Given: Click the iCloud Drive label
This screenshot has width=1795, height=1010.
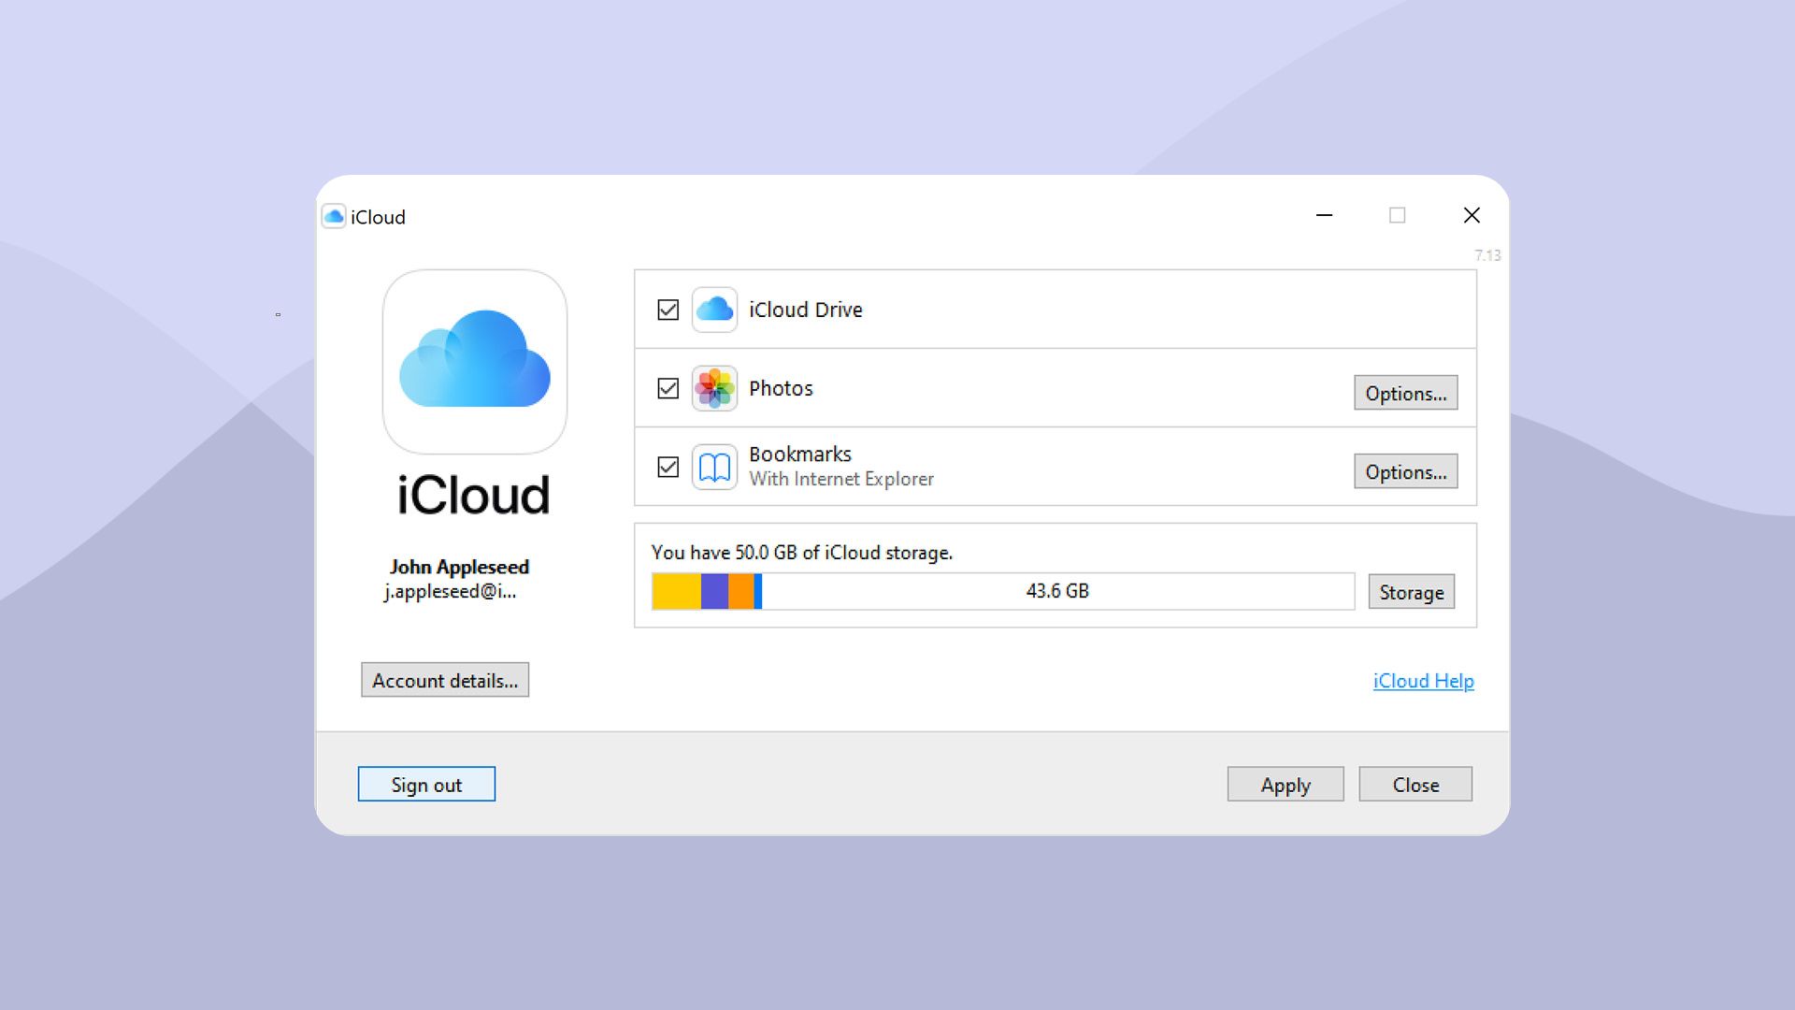Looking at the screenshot, I should tap(805, 310).
